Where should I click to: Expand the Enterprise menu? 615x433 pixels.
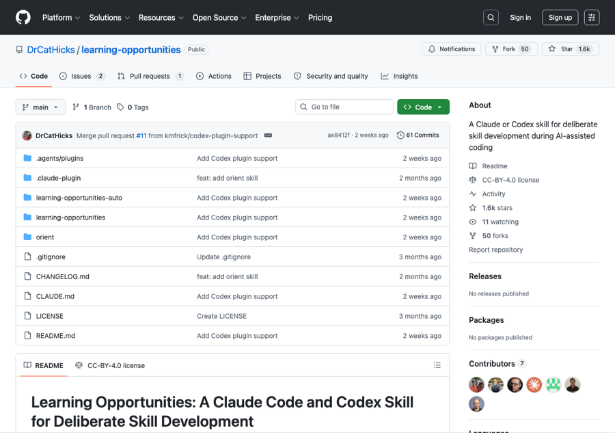pyautogui.click(x=277, y=18)
